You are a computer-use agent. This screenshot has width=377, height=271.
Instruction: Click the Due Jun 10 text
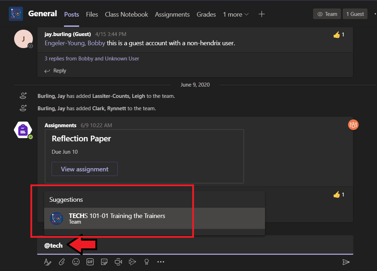[x=65, y=152]
